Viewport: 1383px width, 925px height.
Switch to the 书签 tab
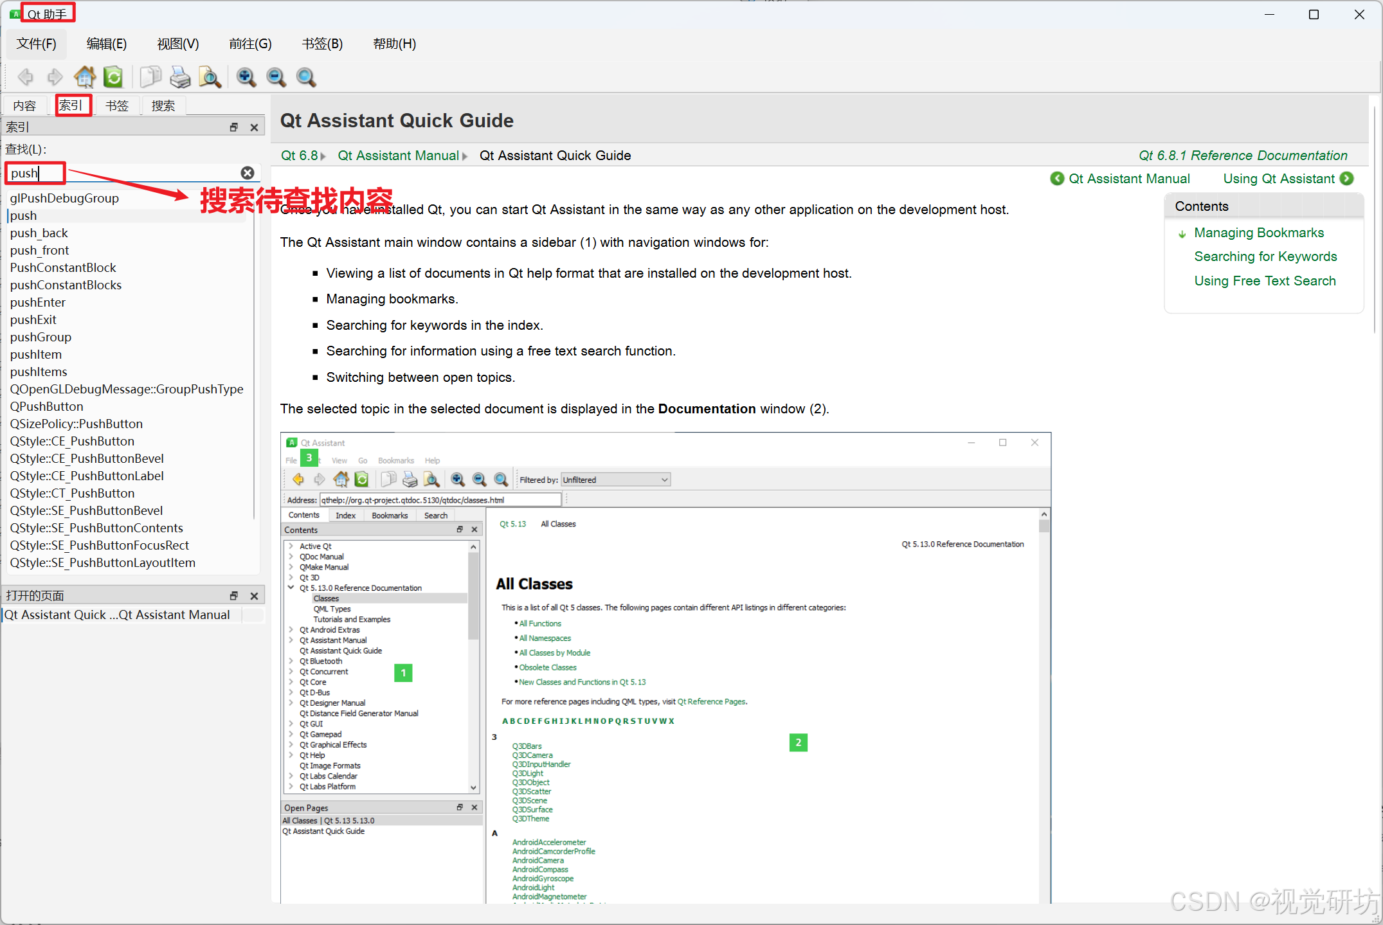coord(117,105)
